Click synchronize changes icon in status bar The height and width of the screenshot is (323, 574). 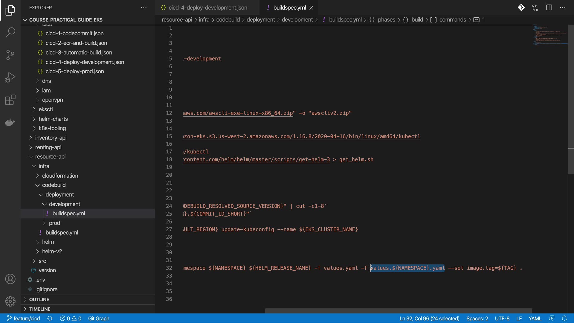[50, 318]
